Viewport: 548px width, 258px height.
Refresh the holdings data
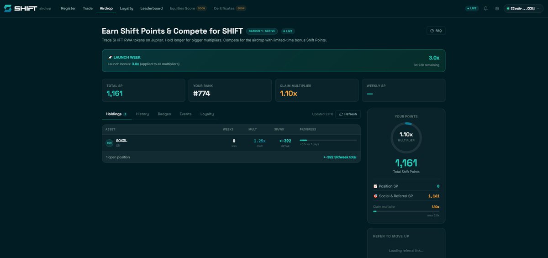tap(348, 114)
